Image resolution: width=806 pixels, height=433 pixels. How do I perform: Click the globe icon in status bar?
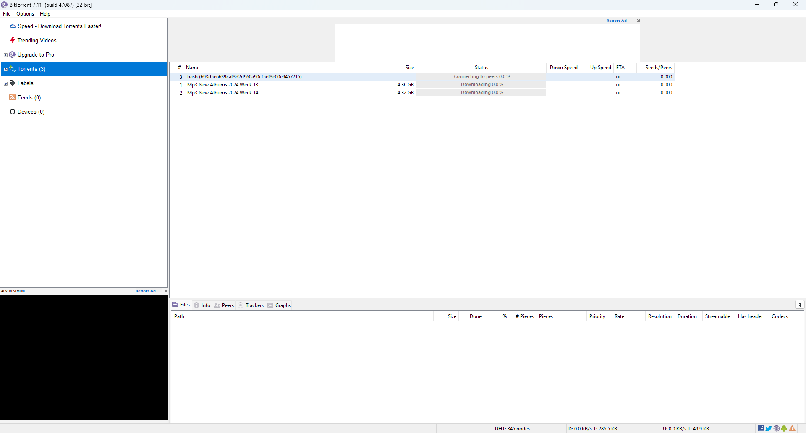(777, 428)
